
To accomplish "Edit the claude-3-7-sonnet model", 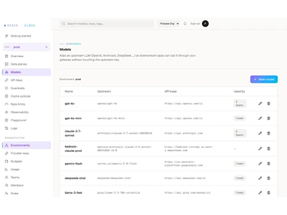I will (x=260, y=134).
